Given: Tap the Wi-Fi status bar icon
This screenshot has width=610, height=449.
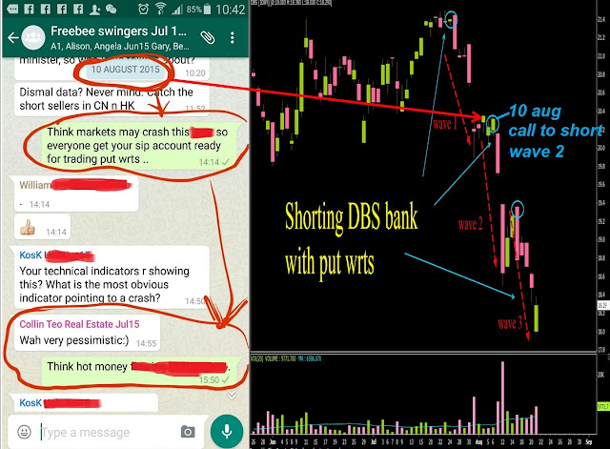Looking at the screenshot, I should click(x=160, y=9).
